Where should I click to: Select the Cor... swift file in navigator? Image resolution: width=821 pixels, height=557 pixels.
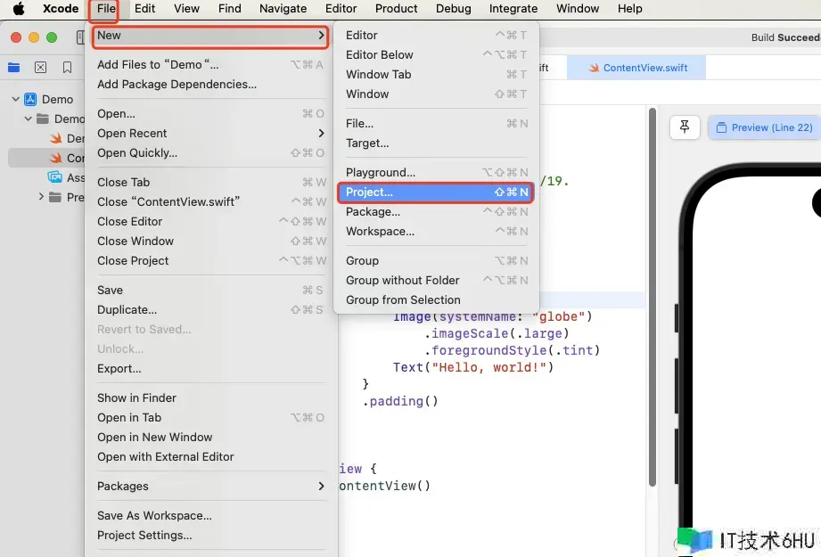46,158
